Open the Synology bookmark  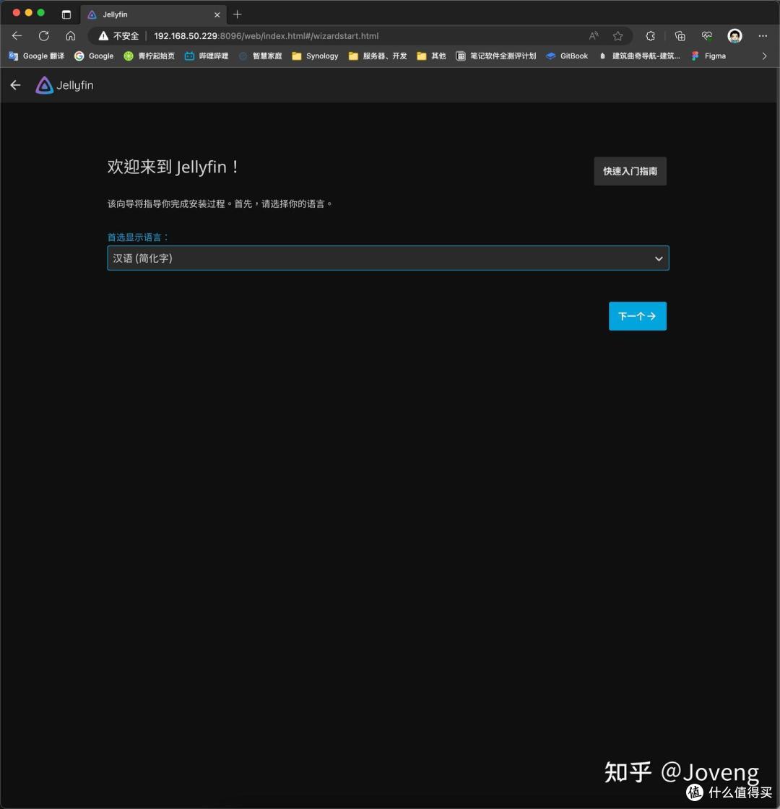pos(315,56)
